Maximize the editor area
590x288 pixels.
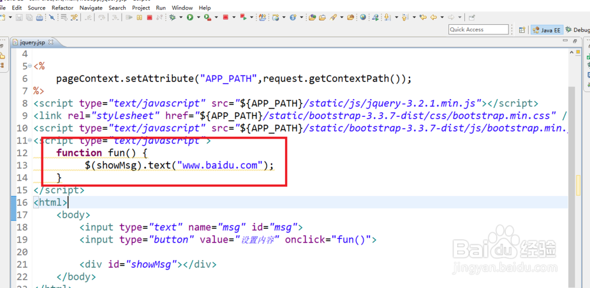pyautogui.click(x=575, y=41)
